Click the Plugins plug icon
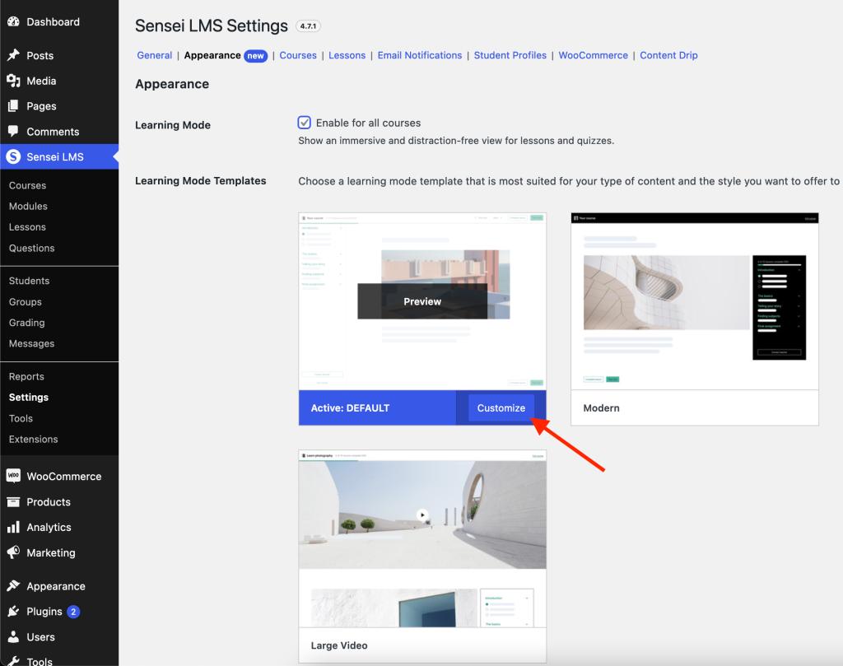Screen dimensions: 843x666 (x=13, y=611)
